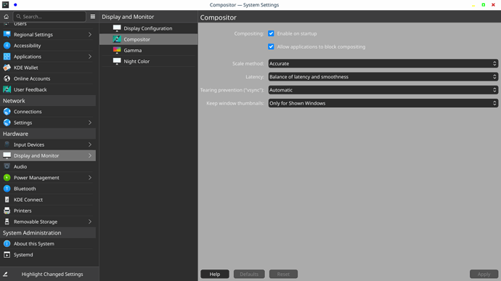Image resolution: width=501 pixels, height=281 pixels.
Task: Expand the Applications chevron arrow
Action: [x=90, y=57]
